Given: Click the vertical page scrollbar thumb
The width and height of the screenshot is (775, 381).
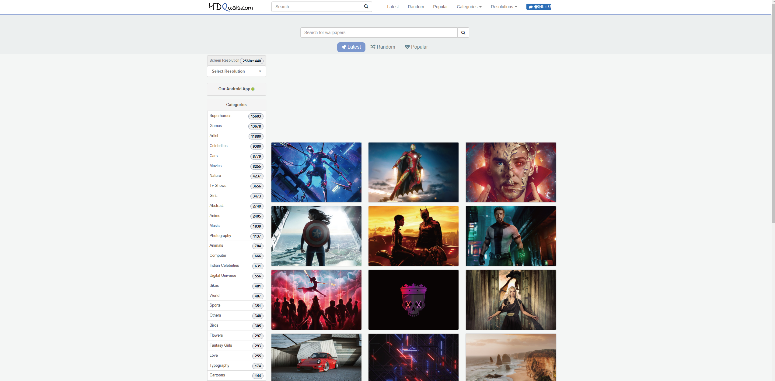Looking at the screenshot, I should pos(773,112).
